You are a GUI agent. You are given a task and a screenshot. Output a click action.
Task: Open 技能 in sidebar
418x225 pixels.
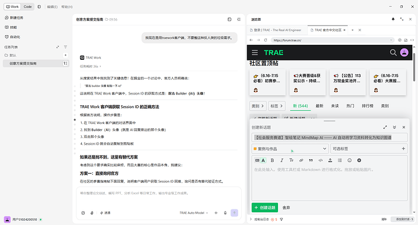click(11, 27)
